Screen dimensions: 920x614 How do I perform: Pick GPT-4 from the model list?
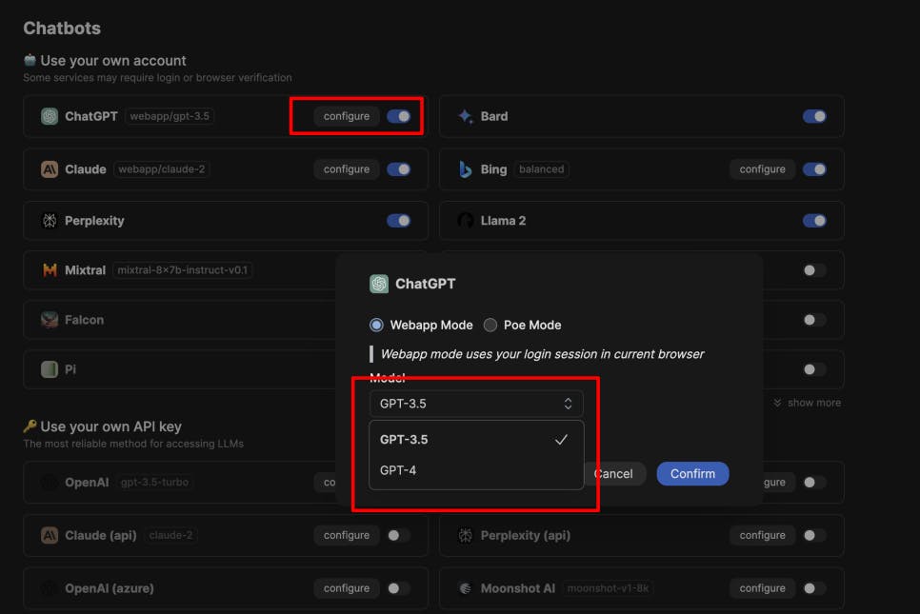pos(476,470)
